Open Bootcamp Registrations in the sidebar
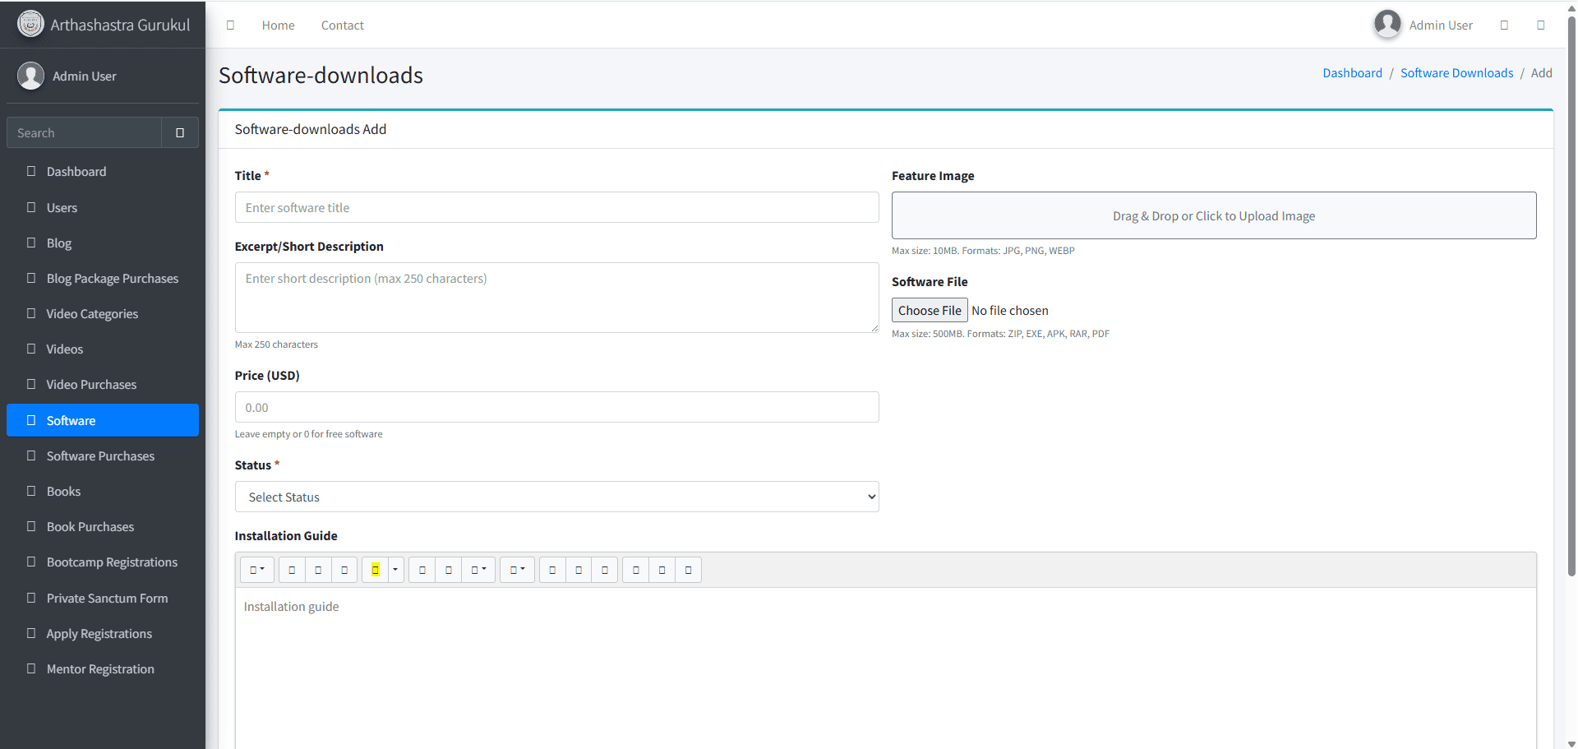Image resolution: width=1578 pixels, height=749 pixels. point(103,562)
